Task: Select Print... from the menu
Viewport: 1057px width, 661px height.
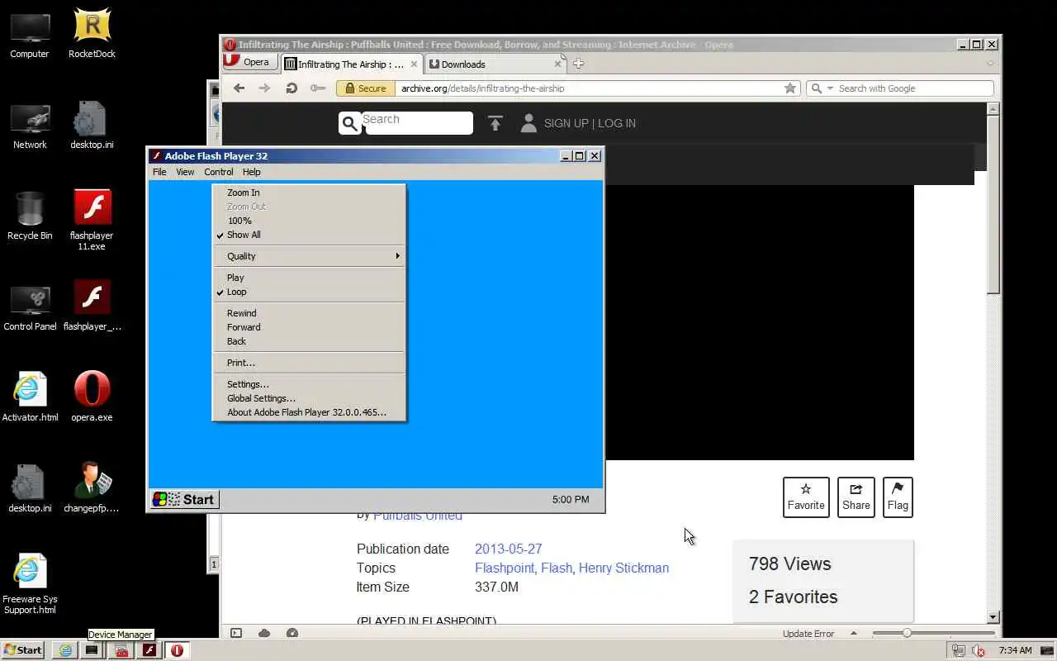Action: point(308,363)
